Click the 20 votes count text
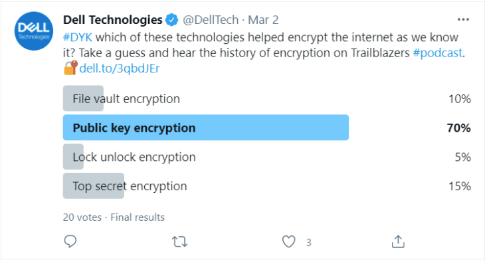487x262 pixels. (x=82, y=217)
